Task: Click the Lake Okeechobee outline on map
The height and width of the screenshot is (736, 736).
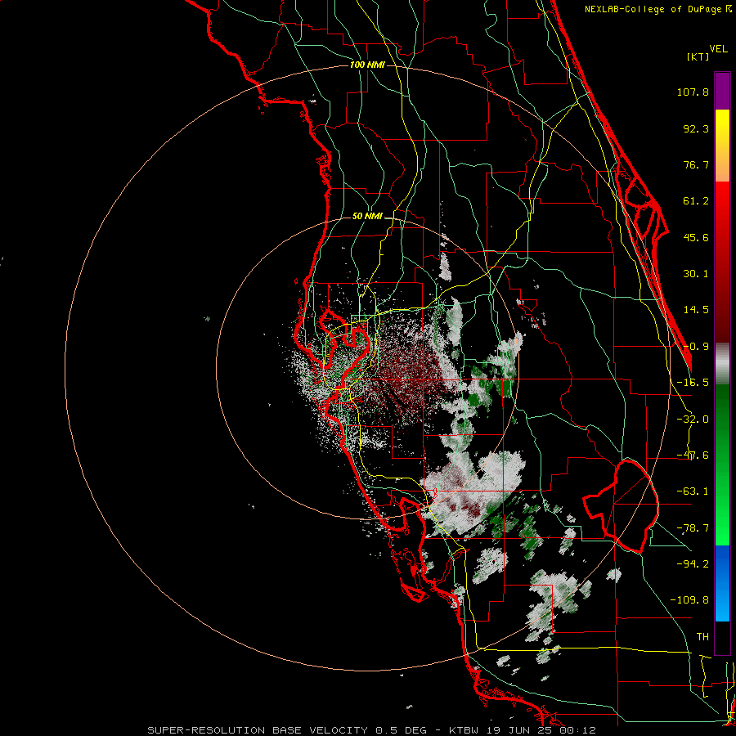Action: tap(621, 506)
